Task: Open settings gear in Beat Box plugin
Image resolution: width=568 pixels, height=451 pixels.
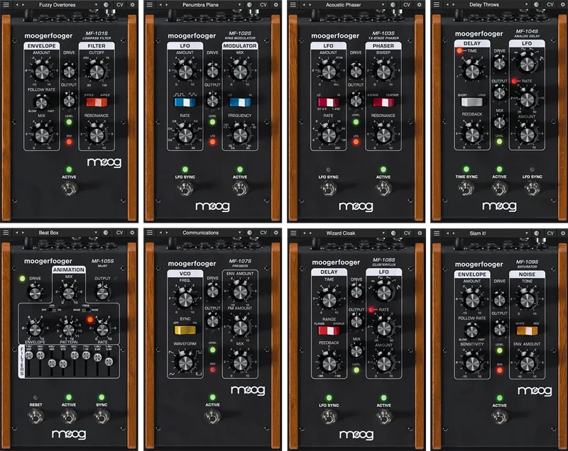Action: pos(132,233)
